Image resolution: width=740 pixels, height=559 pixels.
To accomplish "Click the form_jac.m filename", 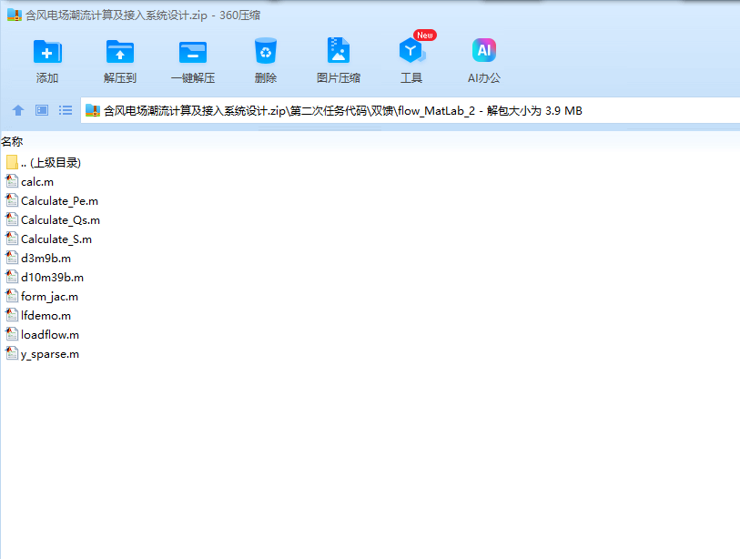I will [49, 297].
